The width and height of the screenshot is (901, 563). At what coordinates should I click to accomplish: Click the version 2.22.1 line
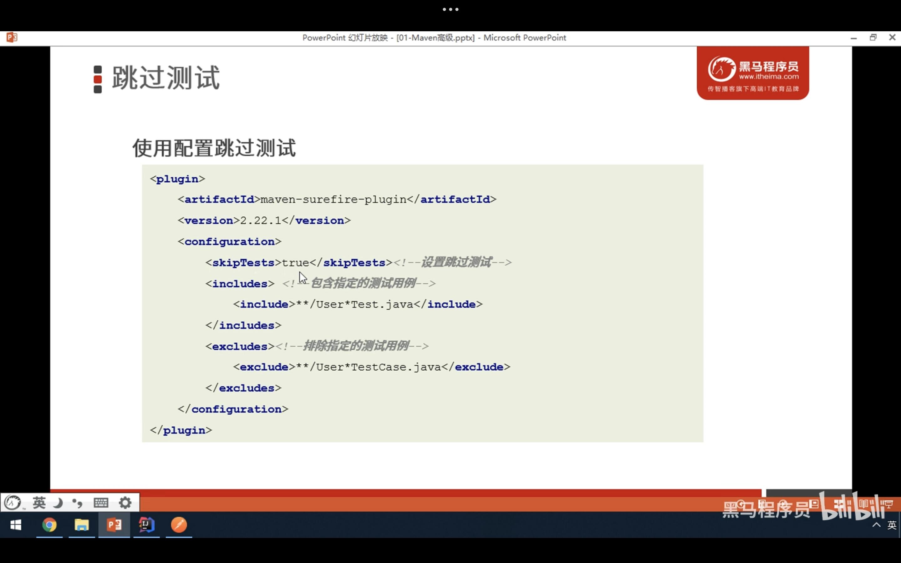pyautogui.click(x=264, y=221)
